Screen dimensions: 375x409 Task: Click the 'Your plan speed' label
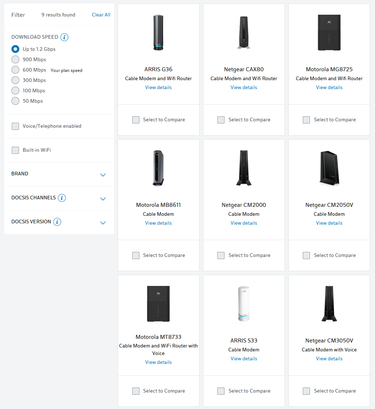66,70
